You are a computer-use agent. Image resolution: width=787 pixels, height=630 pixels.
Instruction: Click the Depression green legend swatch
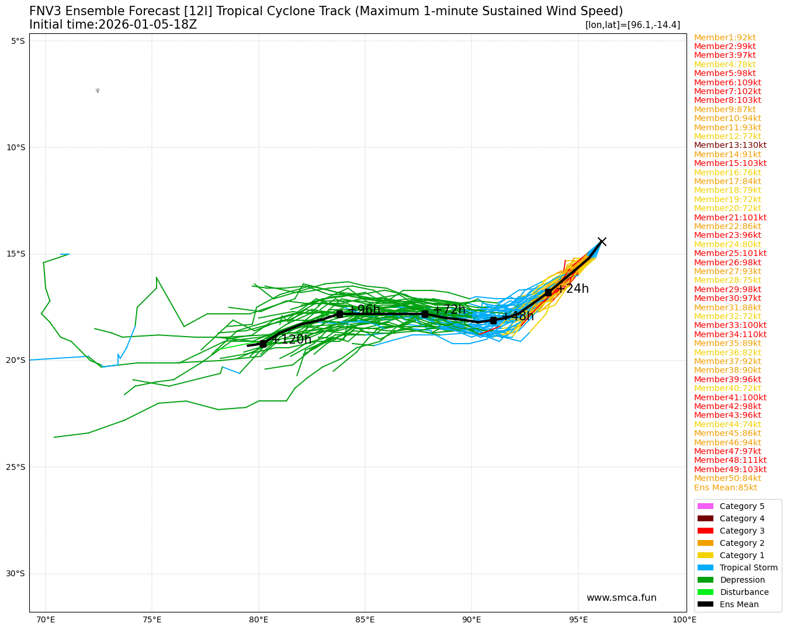coord(705,580)
